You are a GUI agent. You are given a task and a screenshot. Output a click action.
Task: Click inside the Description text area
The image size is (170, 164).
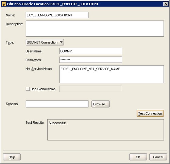pyautogui.click(x=95, y=29)
